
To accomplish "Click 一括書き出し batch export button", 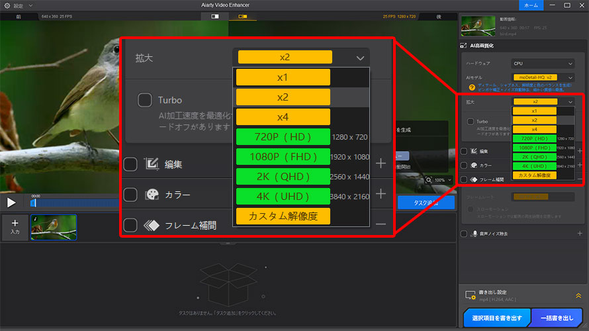I will click(x=557, y=318).
